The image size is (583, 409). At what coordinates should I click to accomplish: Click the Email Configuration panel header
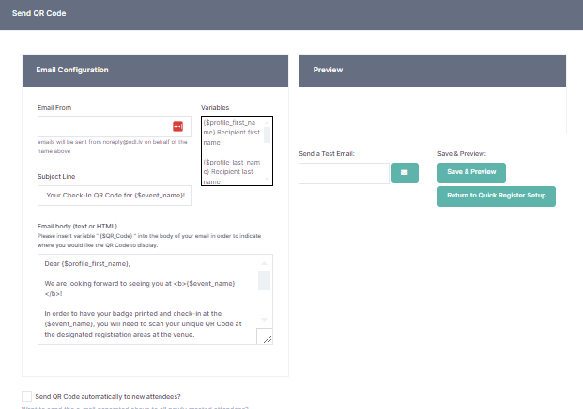[x=155, y=71]
